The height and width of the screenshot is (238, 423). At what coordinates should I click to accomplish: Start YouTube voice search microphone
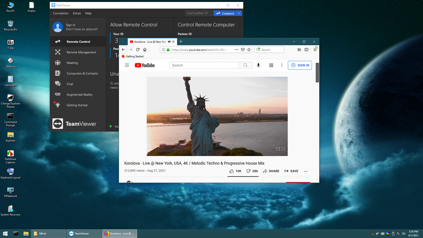tap(258, 65)
